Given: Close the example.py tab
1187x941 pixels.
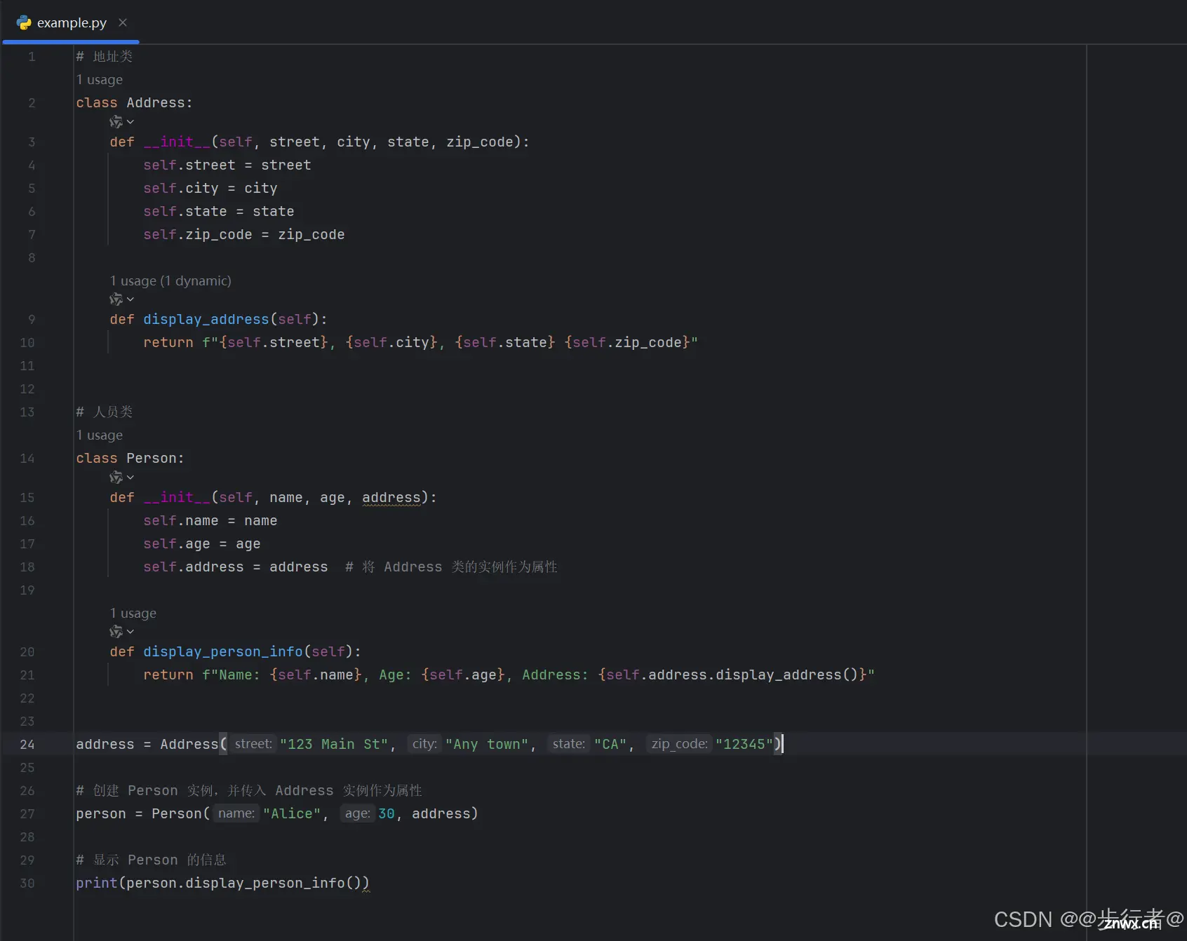Looking at the screenshot, I should (123, 22).
